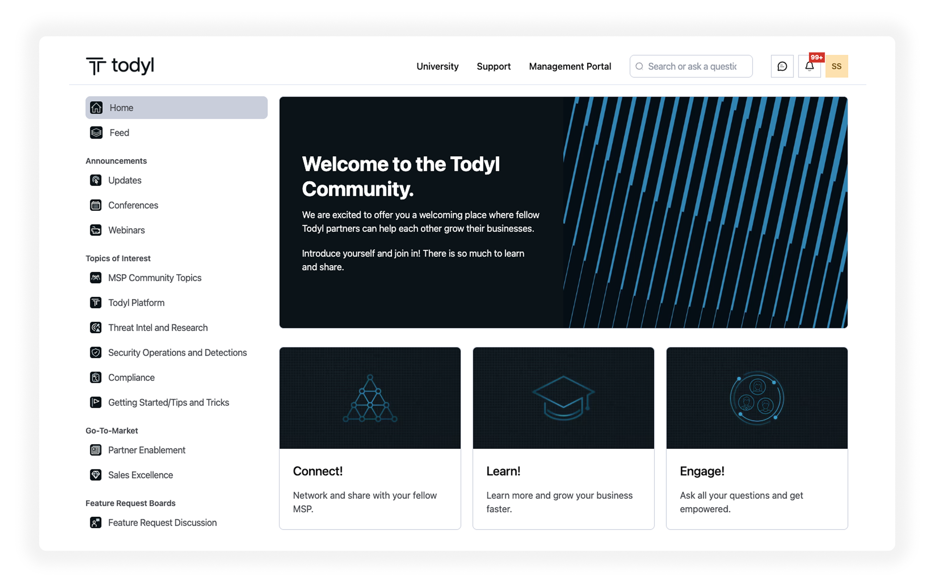Click the Threat Intel and Research icon
This screenshot has width=934, height=587.
[x=96, y=328]
